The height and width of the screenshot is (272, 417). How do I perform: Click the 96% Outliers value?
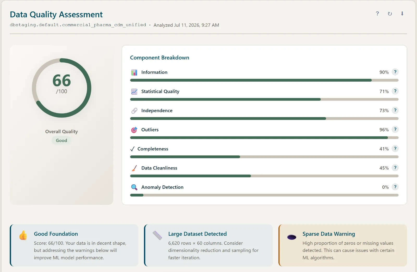pos(384,130)
